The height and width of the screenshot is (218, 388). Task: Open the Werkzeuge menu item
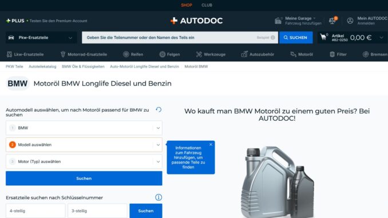pyautogui.click(x=211, y=54)
